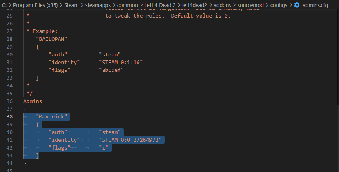The height and width of the screenshot is (172, 339).
Task: Click the C: drive breadcrumb
Action: 5,5
